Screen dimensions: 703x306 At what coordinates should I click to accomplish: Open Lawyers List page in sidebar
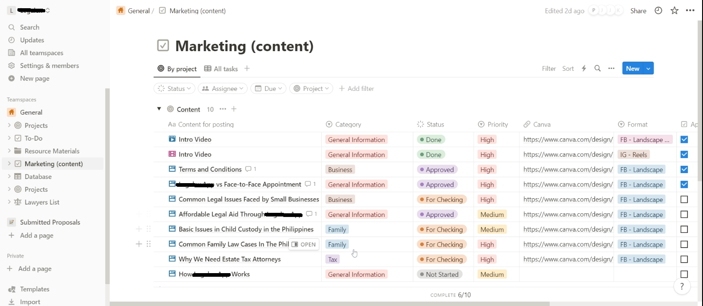[42, 202]
